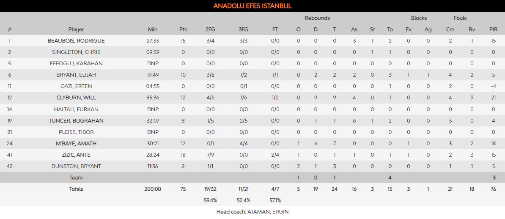Select Tibor Pleiss player name
The height and width of the screenshot is (219, 505).
click(76, 132)
